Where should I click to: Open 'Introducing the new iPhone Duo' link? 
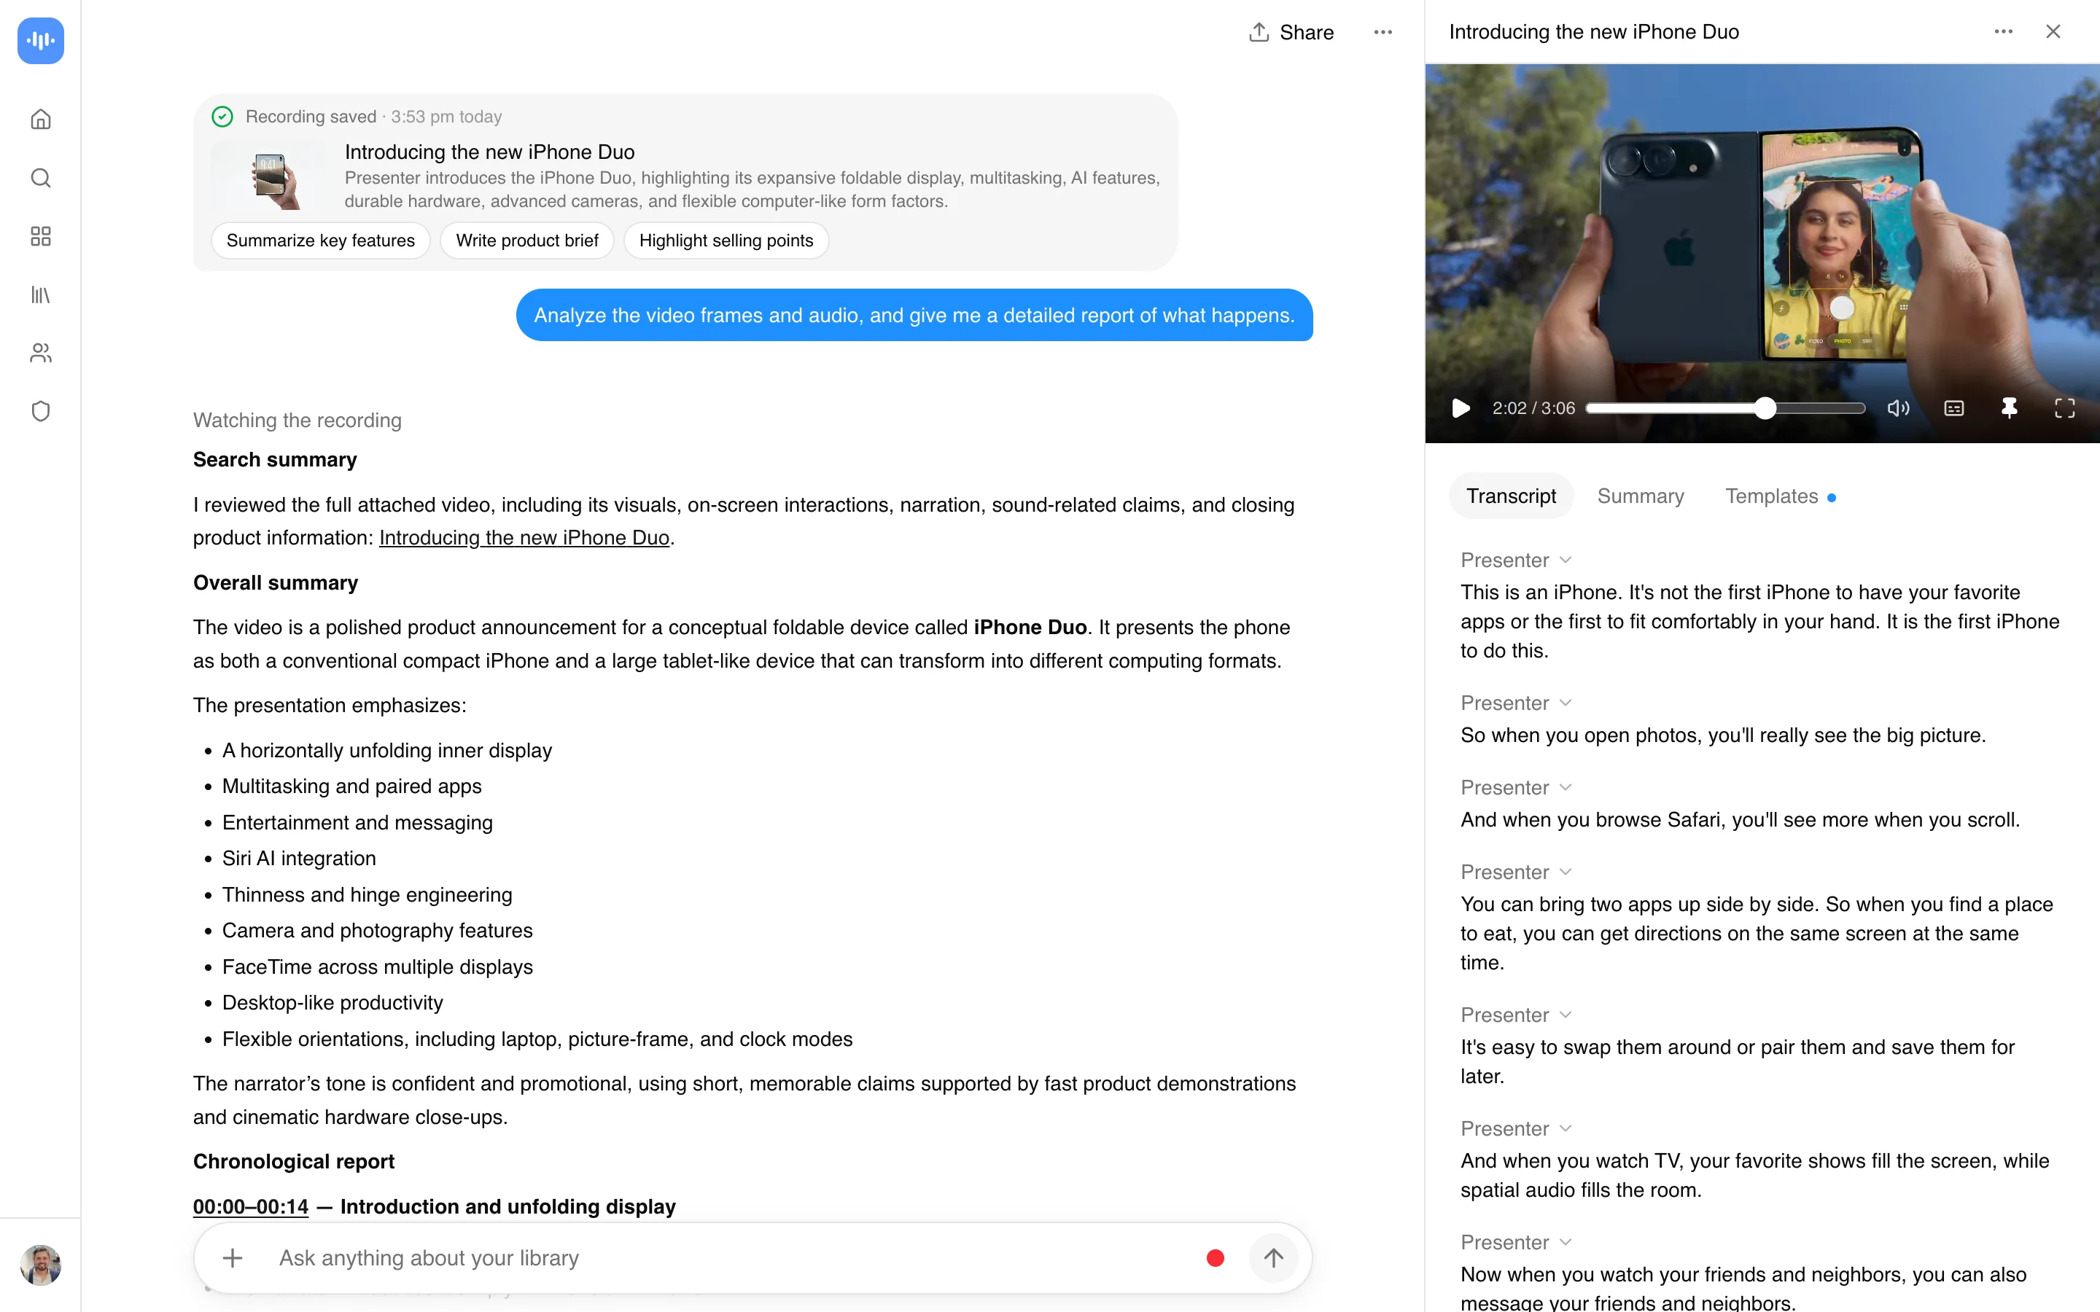524,538
